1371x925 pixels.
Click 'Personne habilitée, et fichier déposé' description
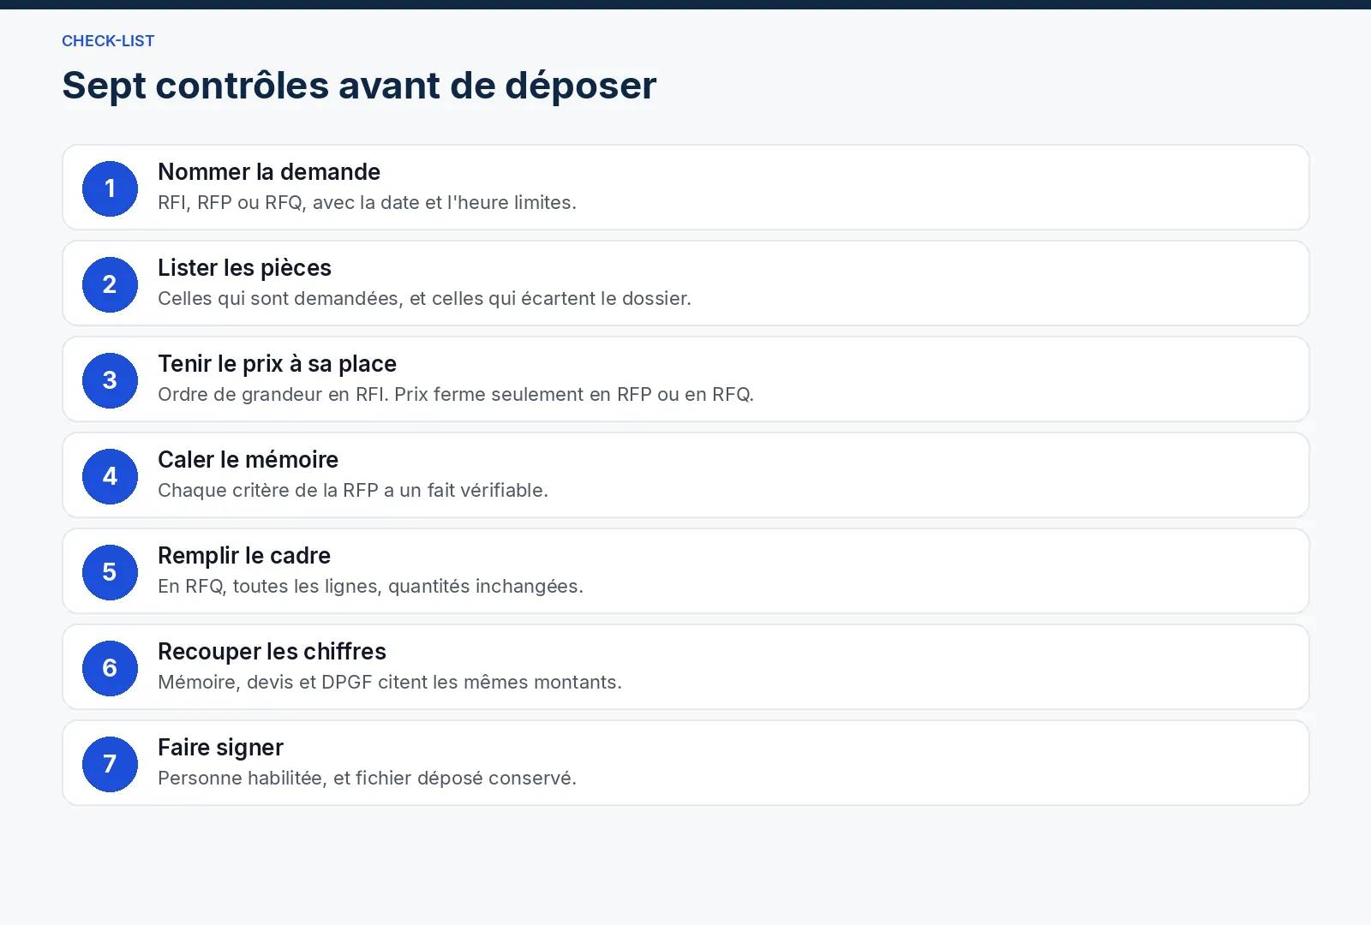coord(367,779)
